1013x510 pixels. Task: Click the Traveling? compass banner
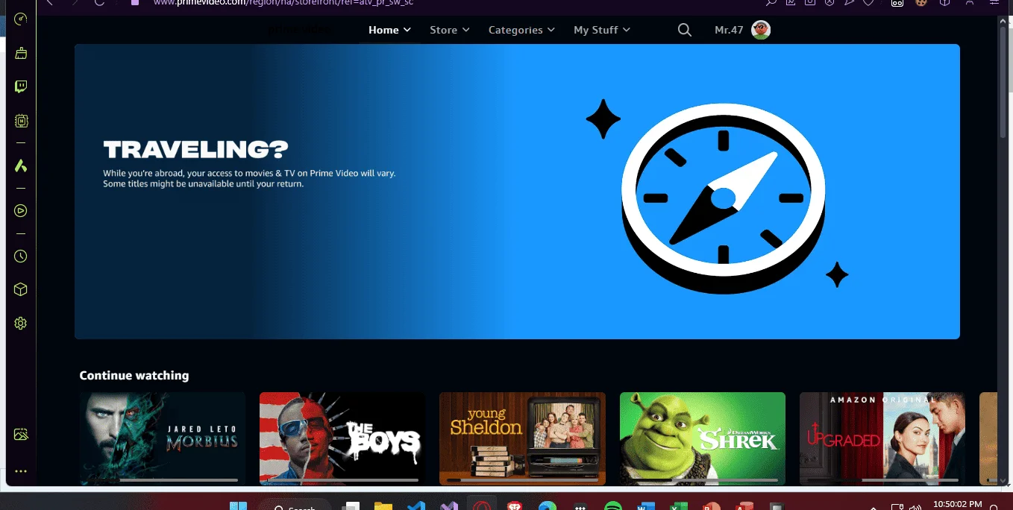tap(517, 192)
